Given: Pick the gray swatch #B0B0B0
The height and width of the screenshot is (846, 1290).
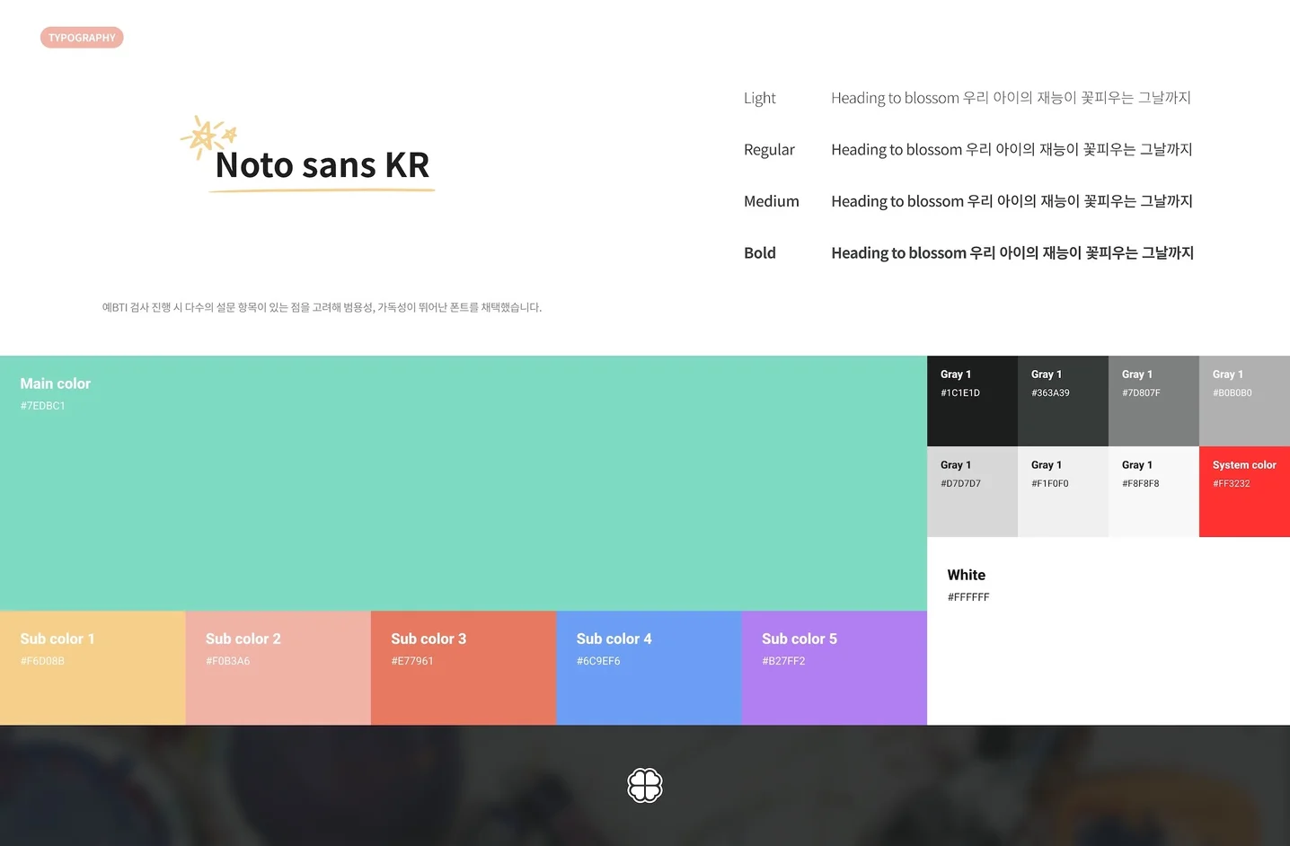Looking at the screenshot, I should (x=1244, y=401).
